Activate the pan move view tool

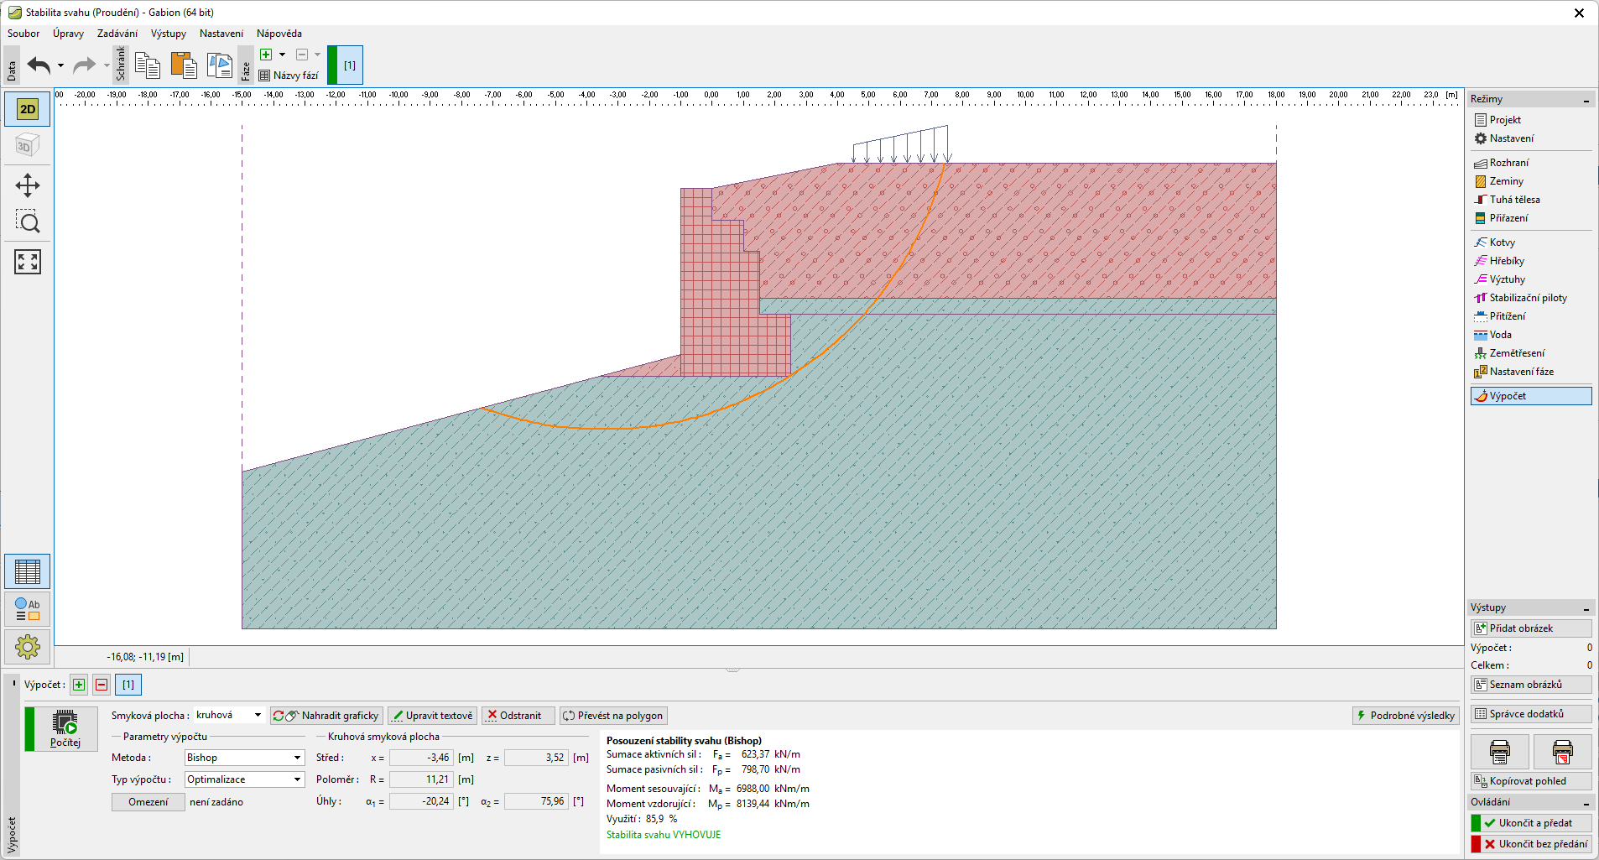coord(28,185)
